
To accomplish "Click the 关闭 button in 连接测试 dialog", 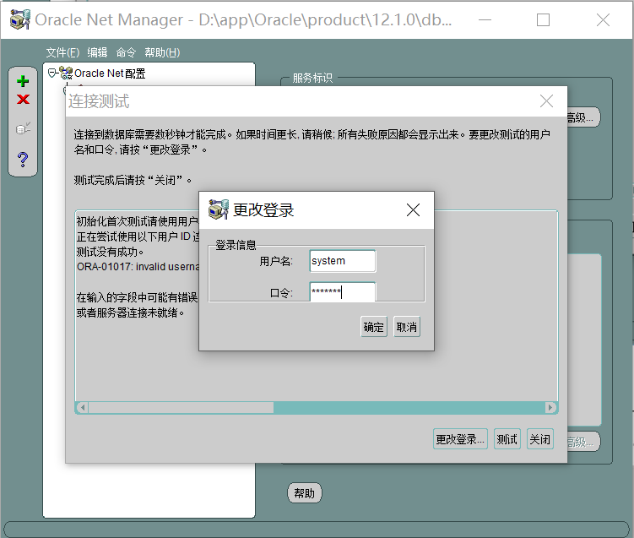I will 540,439.
